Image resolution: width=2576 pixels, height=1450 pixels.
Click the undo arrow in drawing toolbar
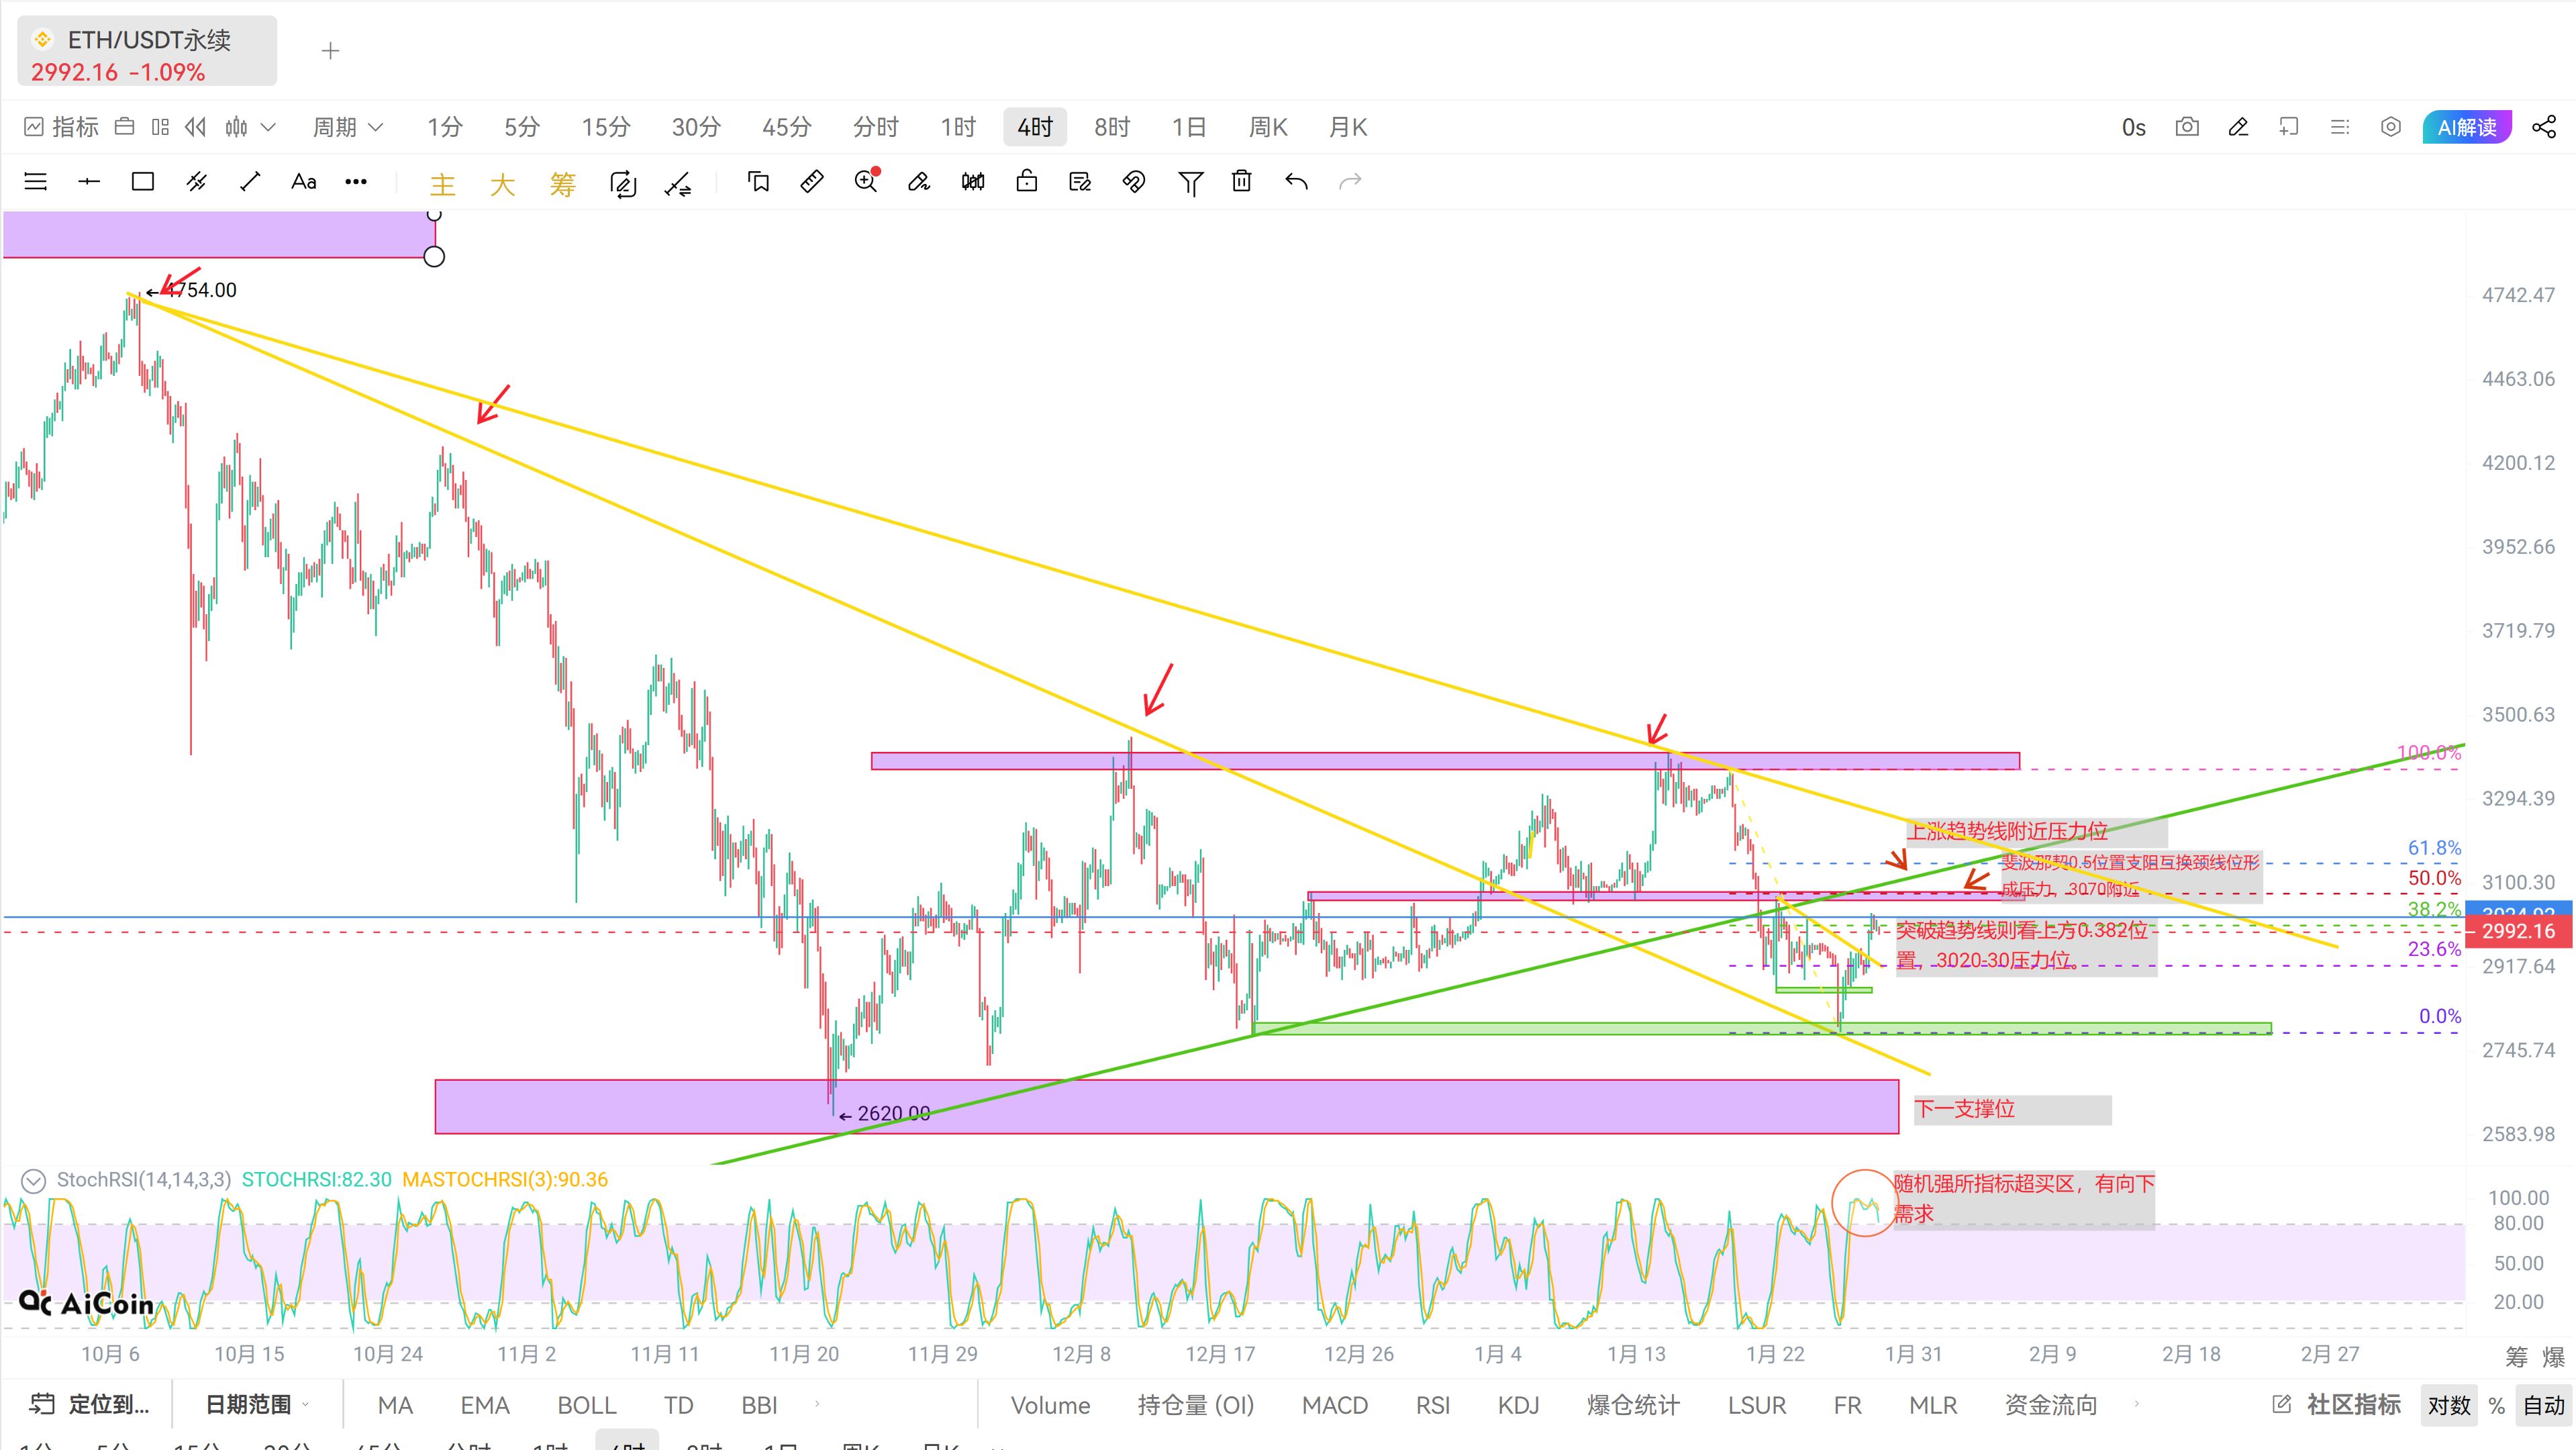[1296, 181]
